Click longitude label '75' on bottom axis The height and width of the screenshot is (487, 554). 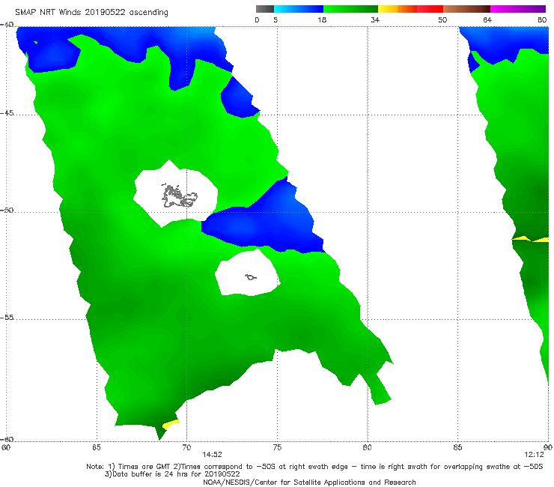pyautogui.click(x=277, y=447)
